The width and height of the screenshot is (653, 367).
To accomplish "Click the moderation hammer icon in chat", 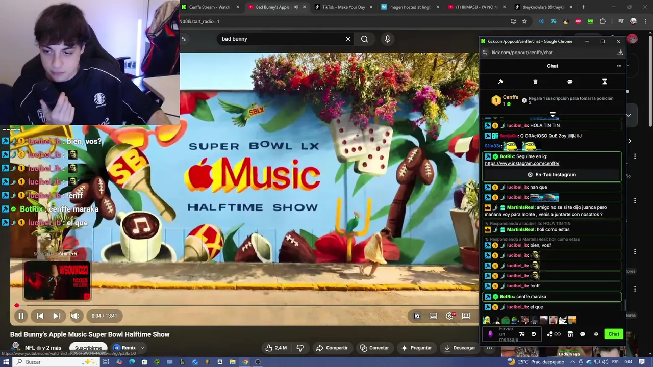I will (x=500, y=82).
